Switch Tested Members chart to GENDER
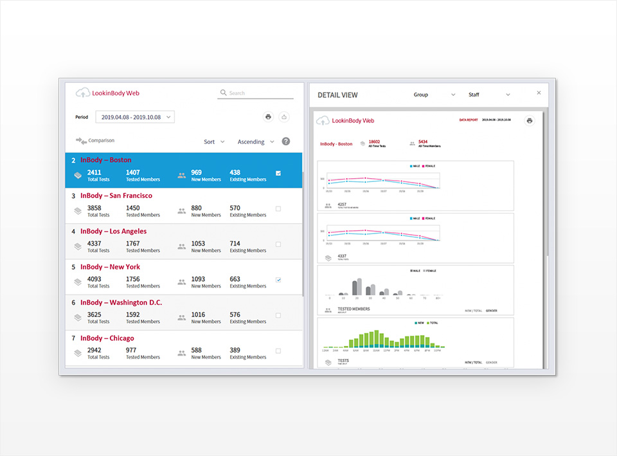Image resolution: width=617 pixels, height=456 pixels. tap(492, 311)
